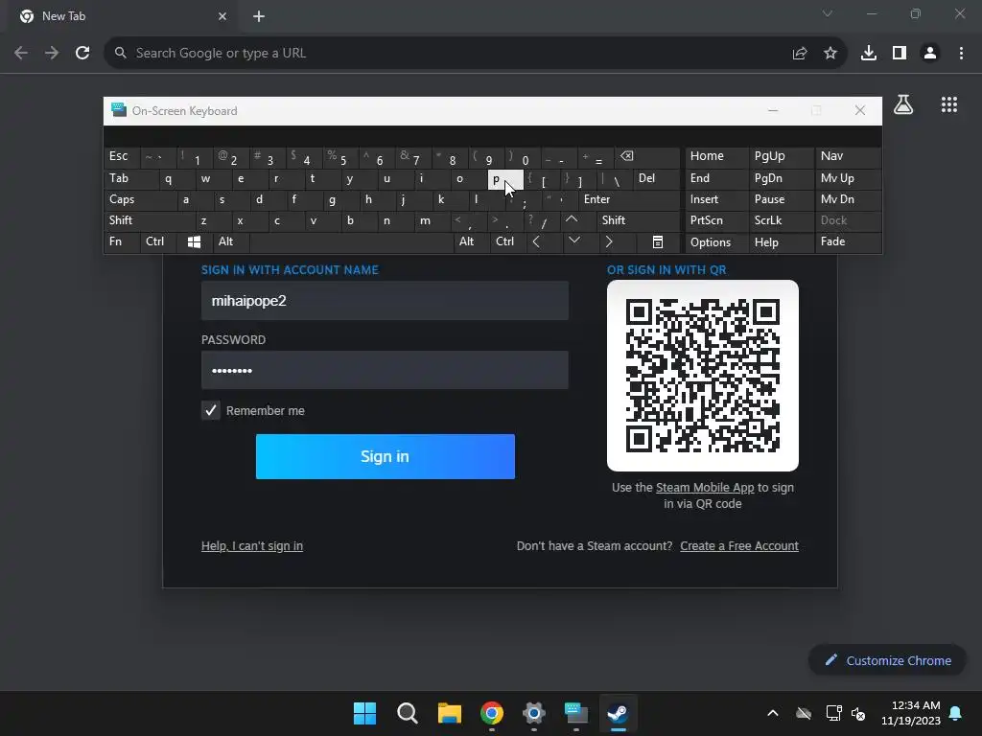Click Fade key on On-Screen Keyboard
This screenshot has height=736, width=982.
point(848,241)
